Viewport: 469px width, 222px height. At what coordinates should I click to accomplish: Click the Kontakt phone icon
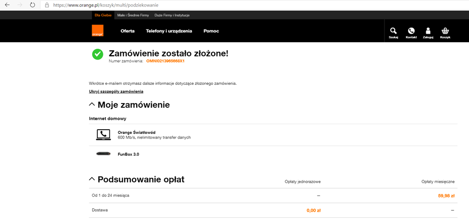coord(411,31)
